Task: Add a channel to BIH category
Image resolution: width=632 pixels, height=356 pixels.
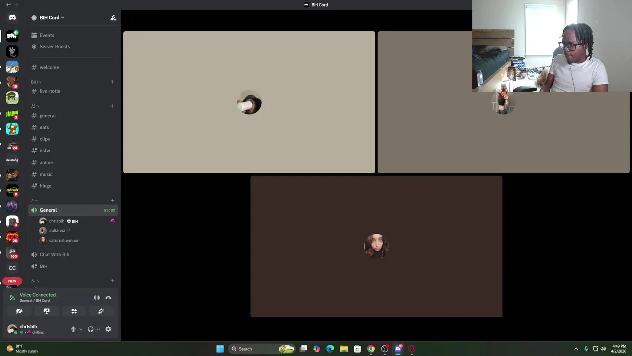Action: (113, 82)
